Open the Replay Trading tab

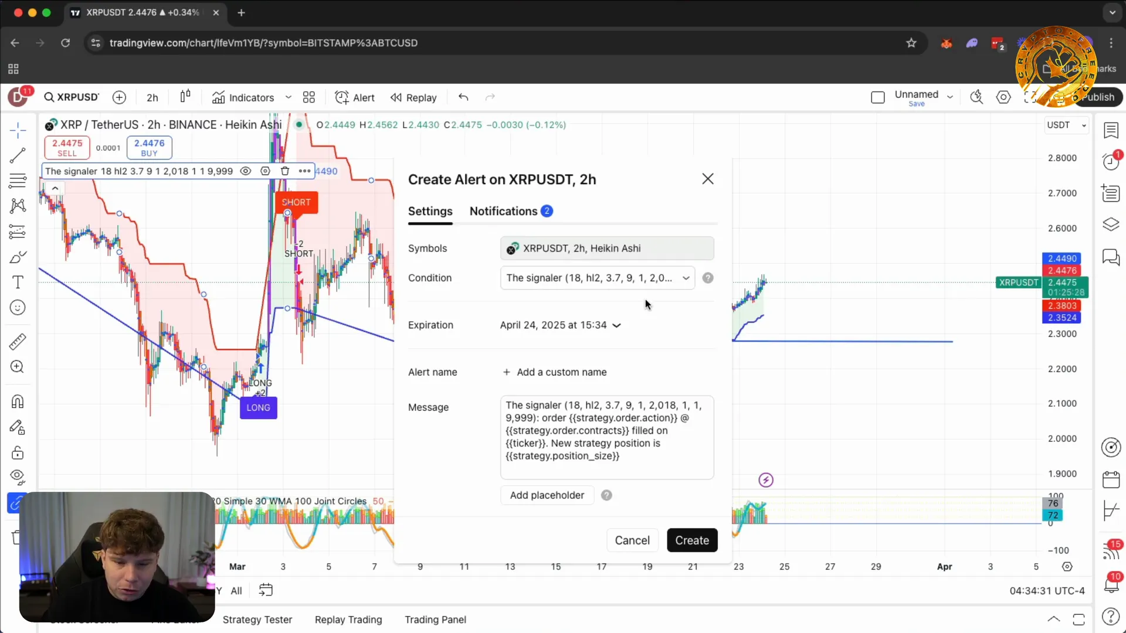(348, 620)
